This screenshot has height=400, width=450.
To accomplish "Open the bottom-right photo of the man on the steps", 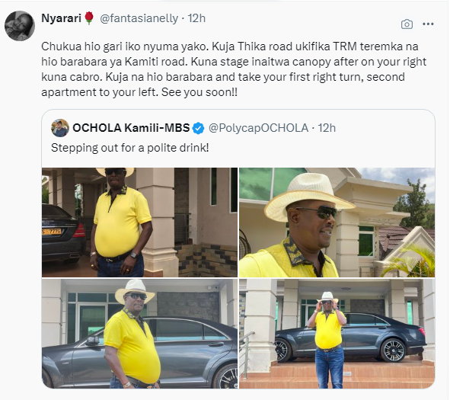I will point(337,334).
